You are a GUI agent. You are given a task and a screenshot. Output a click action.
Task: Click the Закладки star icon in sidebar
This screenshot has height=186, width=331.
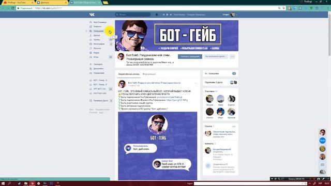pyautogui.click(x=91, y=64)
